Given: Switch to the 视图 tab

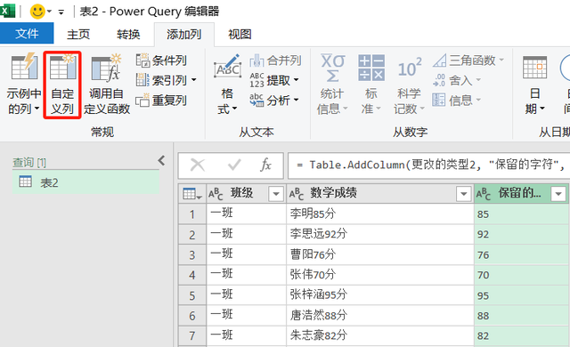Looking at the screenshot, I should 240,35.
